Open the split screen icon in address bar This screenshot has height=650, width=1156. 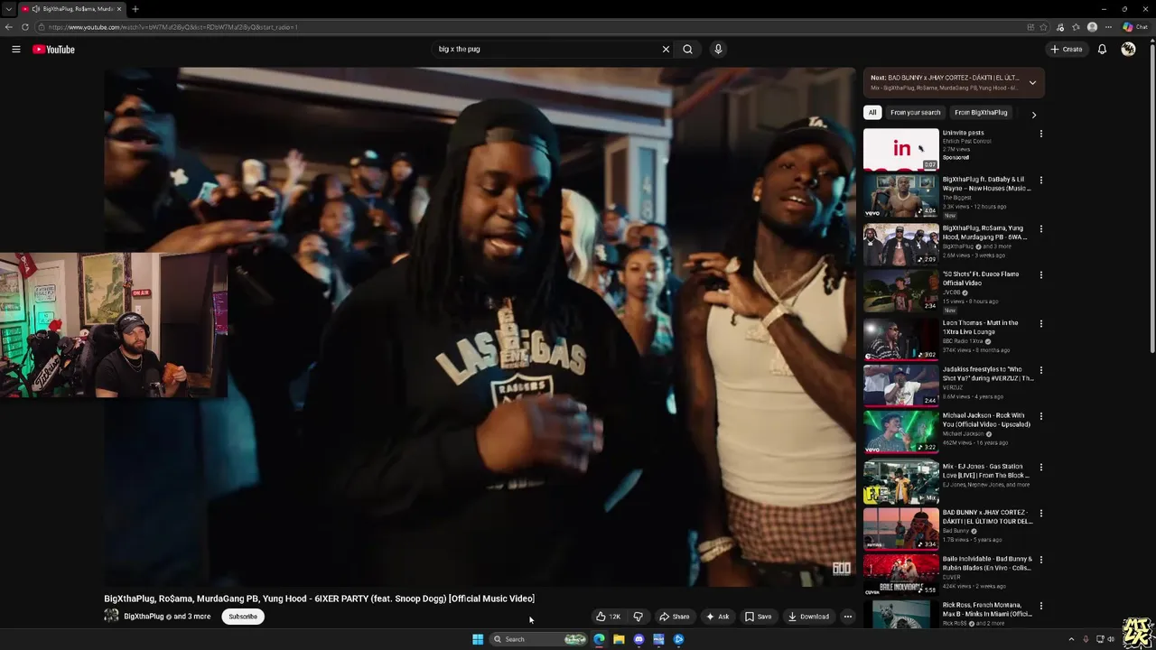coord(1030,27)
